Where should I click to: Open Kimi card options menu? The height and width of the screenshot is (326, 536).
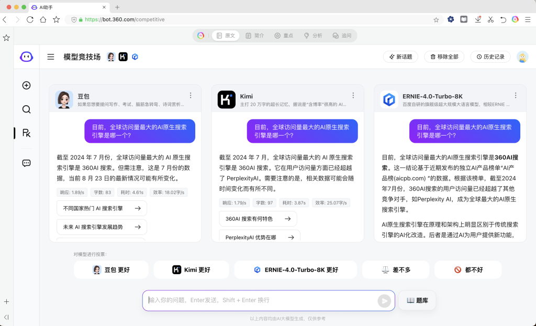pos(353,95)
